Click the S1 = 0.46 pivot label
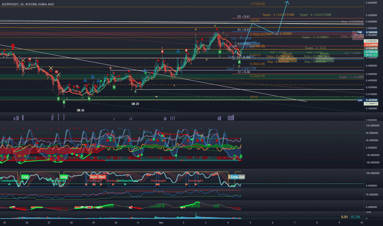Screen dimensions: 383x226 (244, 72)
